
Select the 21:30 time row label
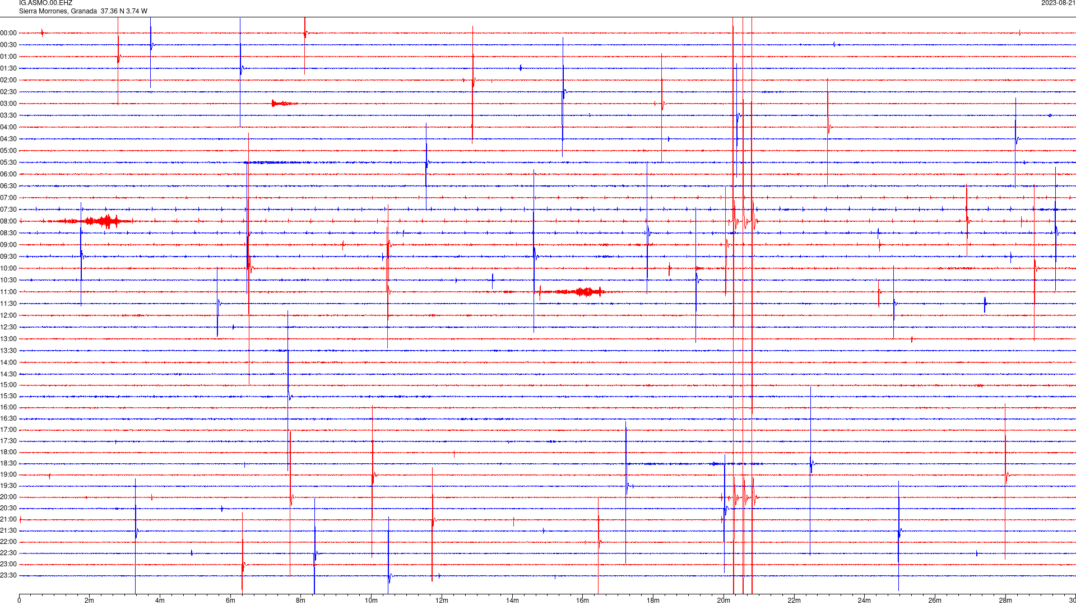(x=8, y=530)
